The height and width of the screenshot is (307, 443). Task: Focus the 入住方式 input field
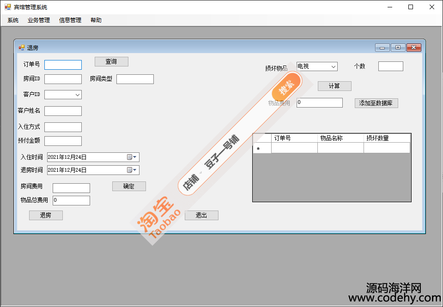coord(63,127)
